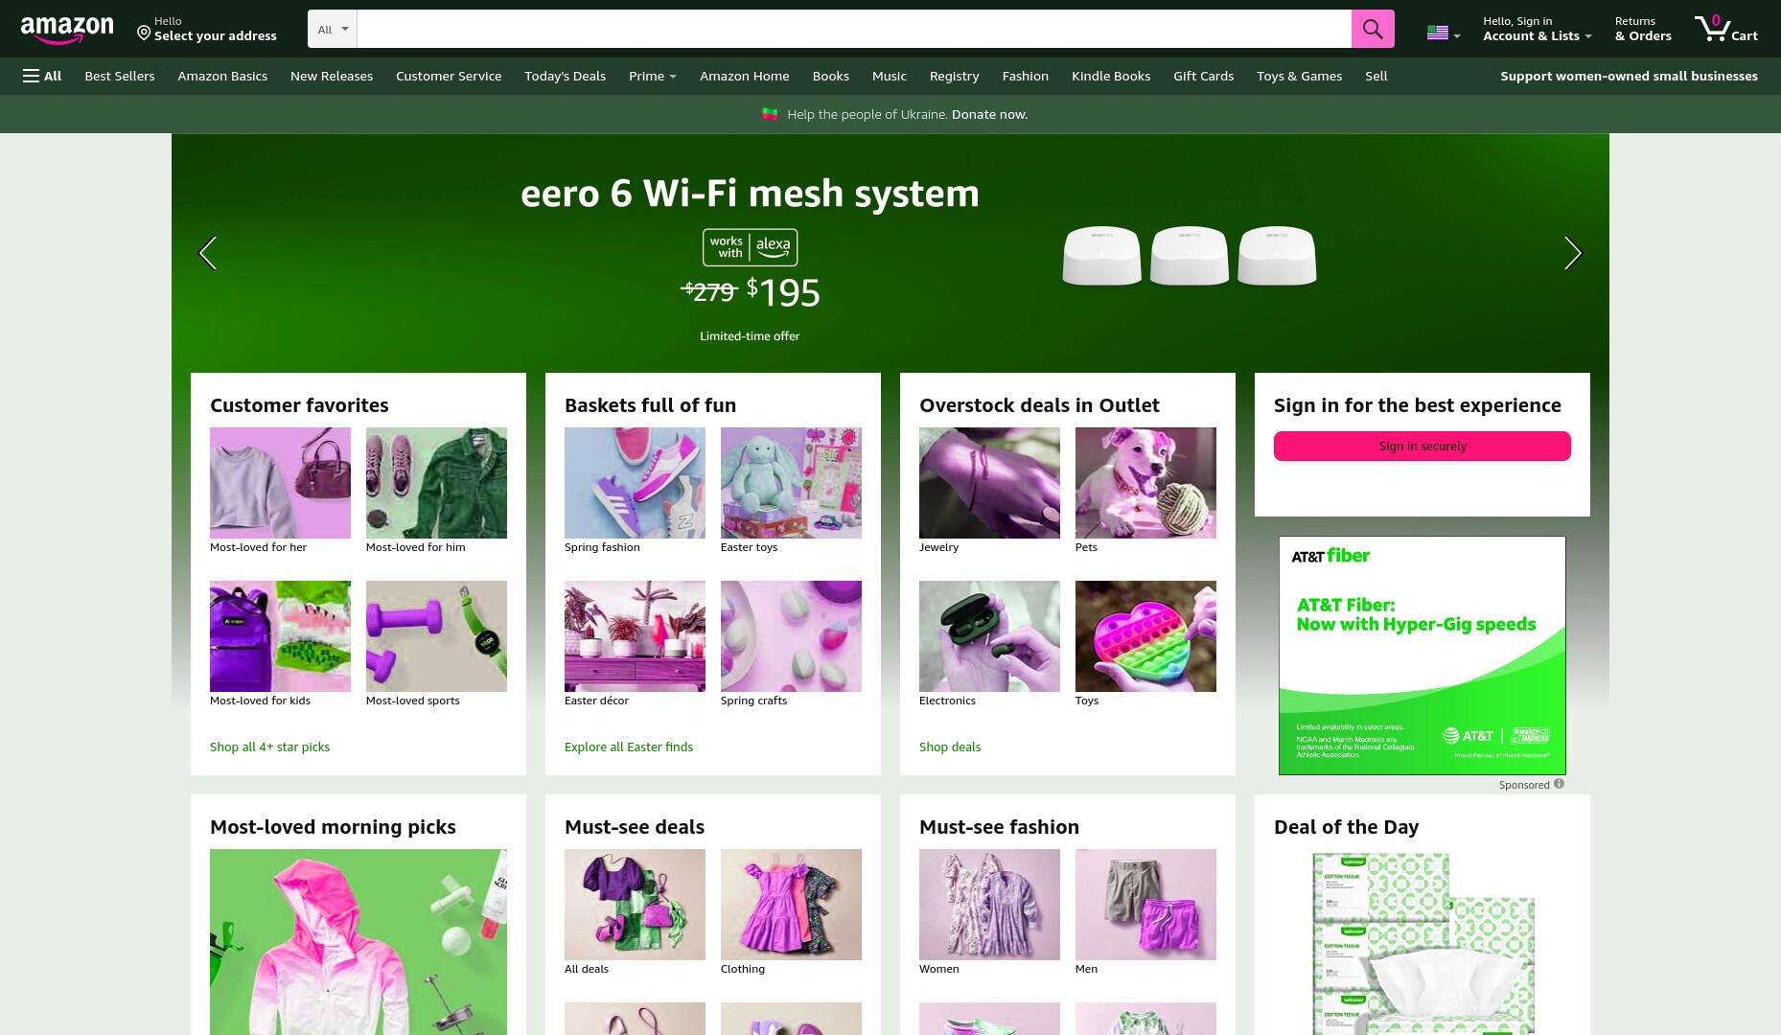Open Most-loved for her thumbnail

[280, 483]
